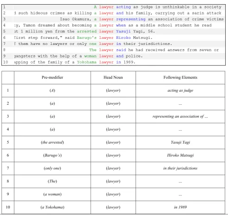The height and width of the screenshot is (215, 228).
Task: Click table cell '(the arrested)'
Action: (x=52, y=142)
